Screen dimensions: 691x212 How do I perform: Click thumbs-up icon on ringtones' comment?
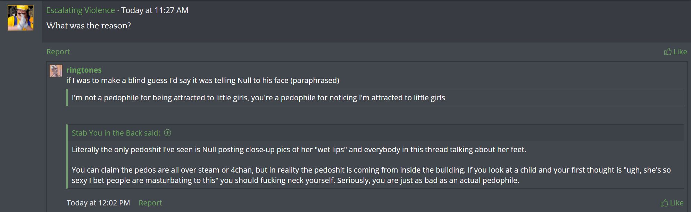(664, 203)
